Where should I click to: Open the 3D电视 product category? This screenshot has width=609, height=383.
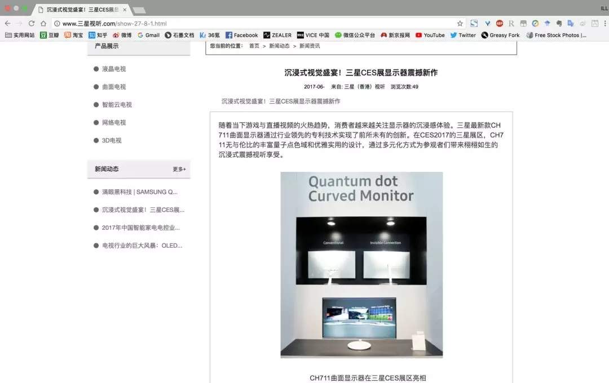pyautogui.click(x=112, y=140)
